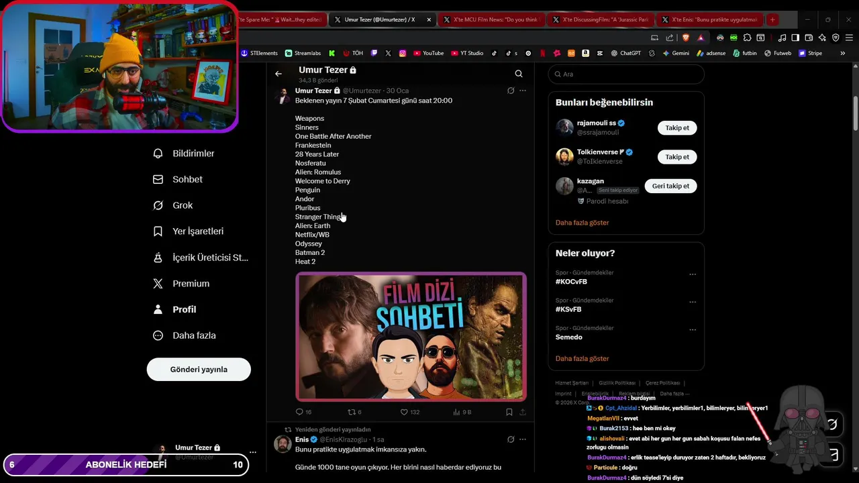The width and height of the screenshot is (859, 483).
Task: Open the #KSvFB trend
Action: [x=568, y=309]
